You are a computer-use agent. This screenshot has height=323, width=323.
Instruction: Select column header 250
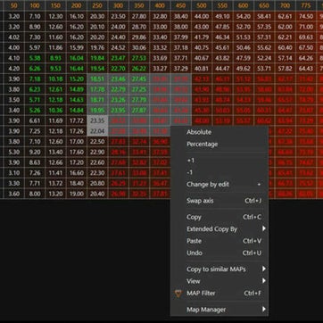[97, 5]
